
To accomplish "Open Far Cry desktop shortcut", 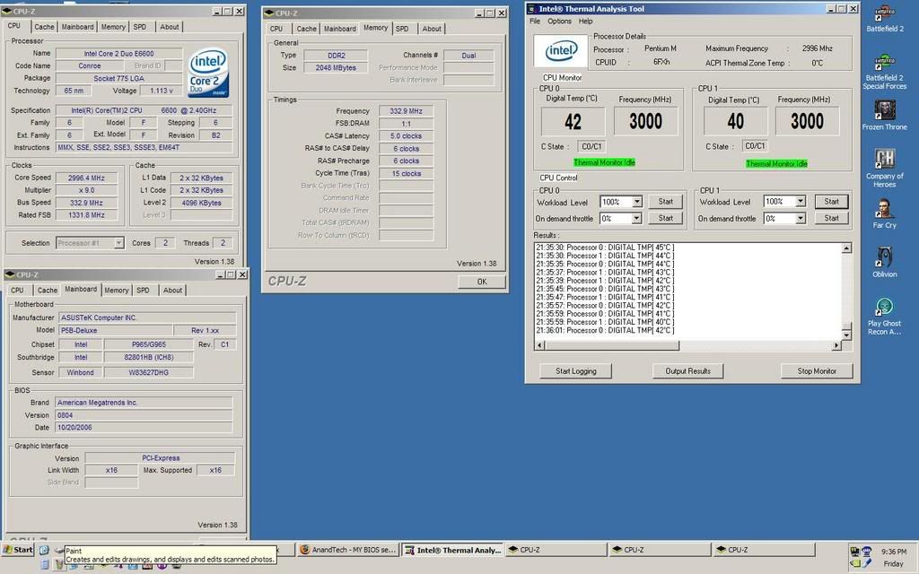I will point(884,213).
